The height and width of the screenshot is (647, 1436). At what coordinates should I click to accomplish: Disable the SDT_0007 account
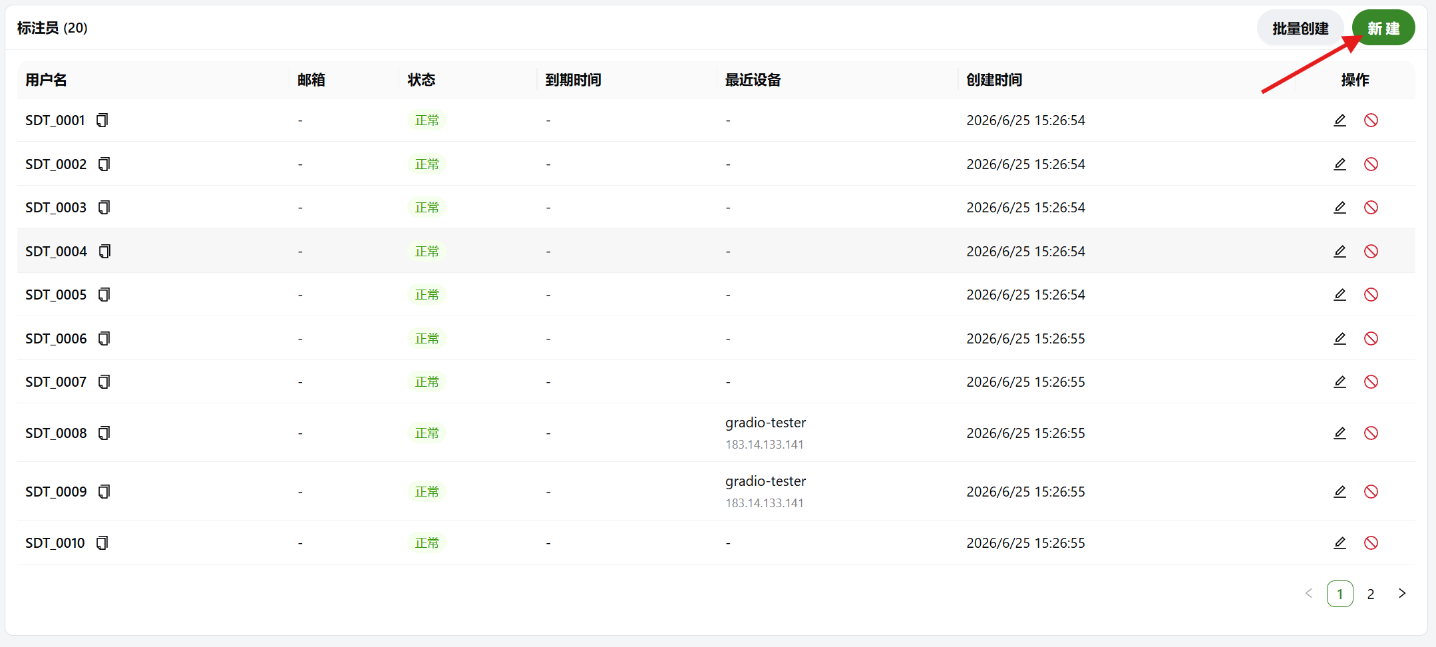[x=1371, y=382]
